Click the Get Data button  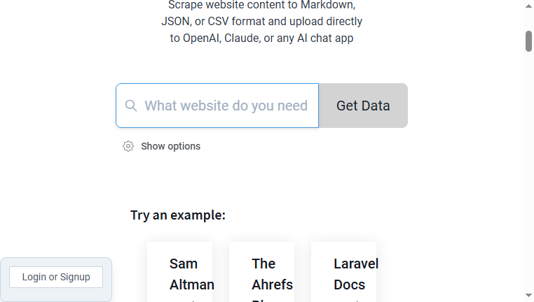click(x=363, y=106)
